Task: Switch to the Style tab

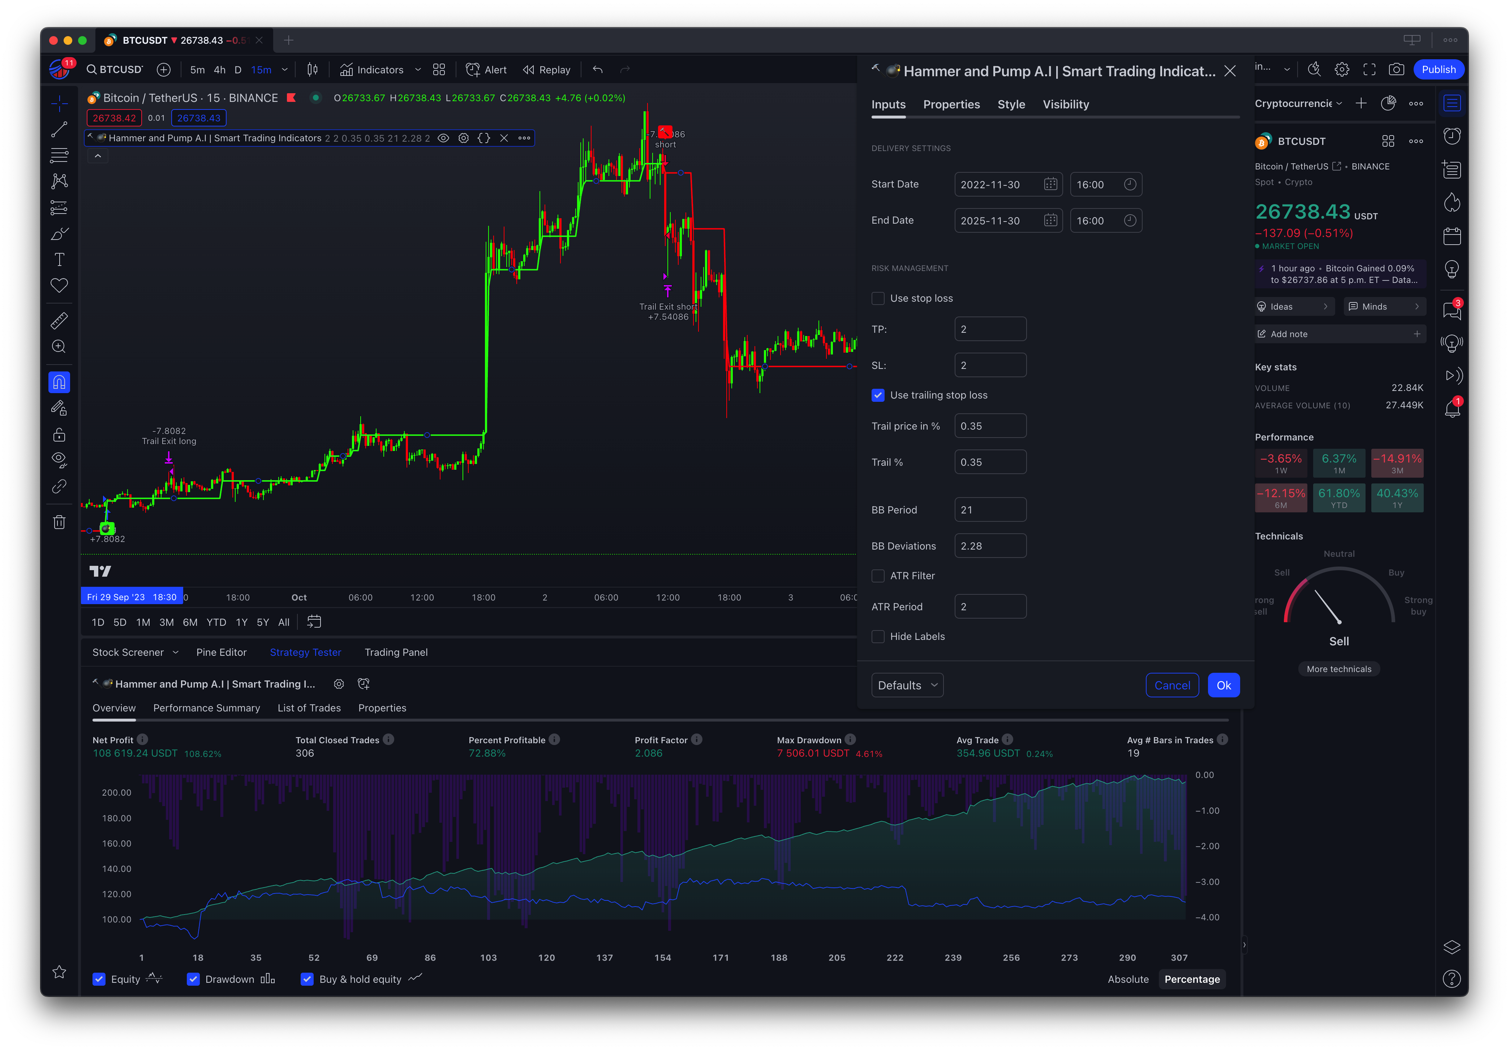Action: tap(1011, 104)
